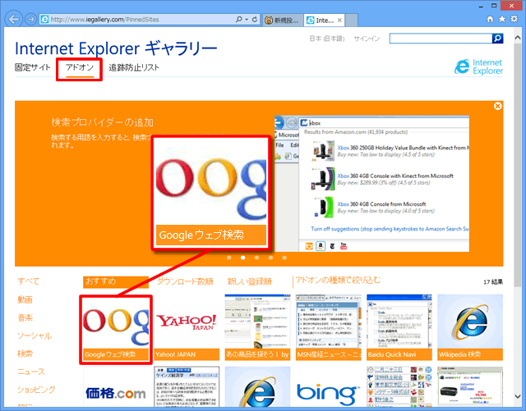Viewport: 526px width, 411px height.
Task: Open the 固定サイト tab
Action: [32, 68]
